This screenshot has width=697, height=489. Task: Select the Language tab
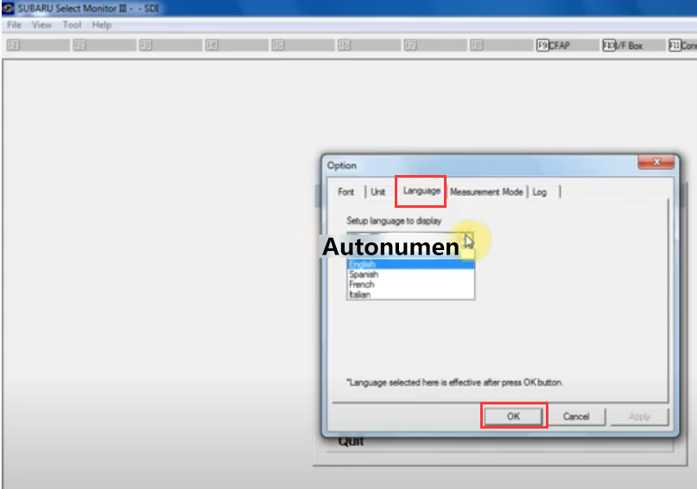pos(421,191)
